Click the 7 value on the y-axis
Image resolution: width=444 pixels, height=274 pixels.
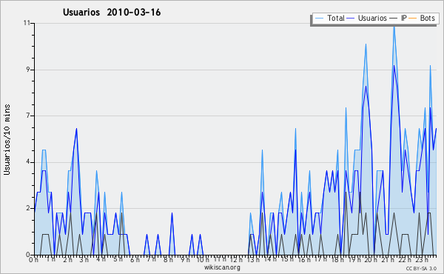28,116
